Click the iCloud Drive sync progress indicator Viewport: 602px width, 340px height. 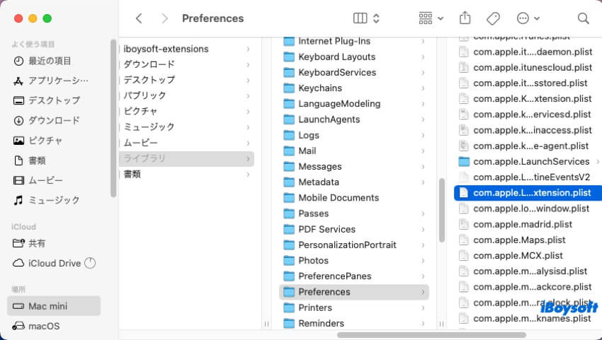pos(90,263)
